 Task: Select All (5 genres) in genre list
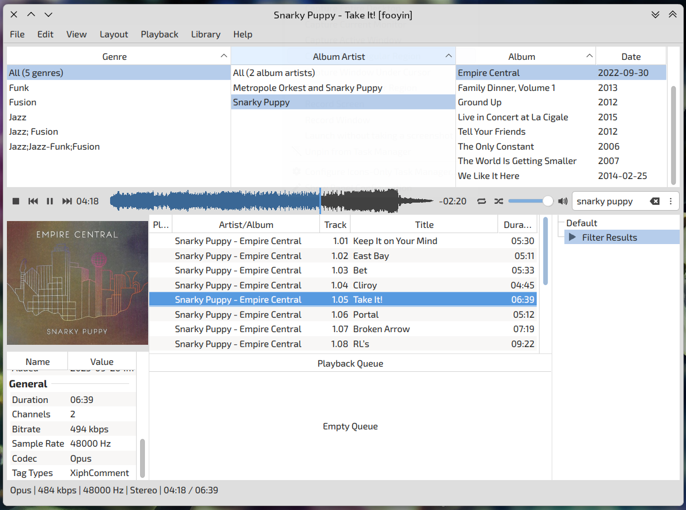[119, 73]
